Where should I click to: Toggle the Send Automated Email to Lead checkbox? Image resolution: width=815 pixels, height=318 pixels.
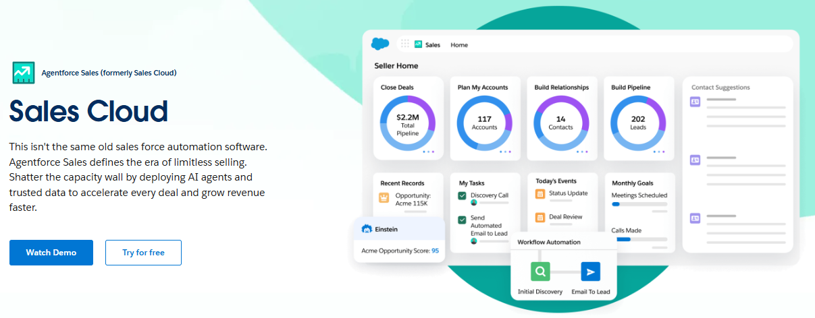point(463,220)
